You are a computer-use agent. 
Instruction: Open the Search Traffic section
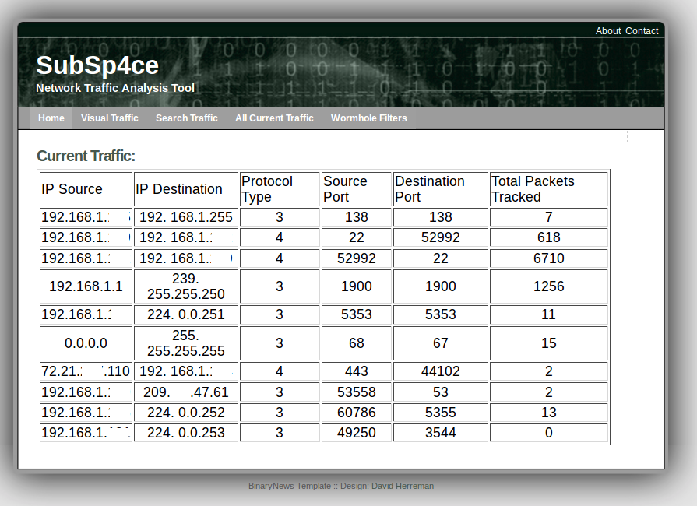point(186,118)
